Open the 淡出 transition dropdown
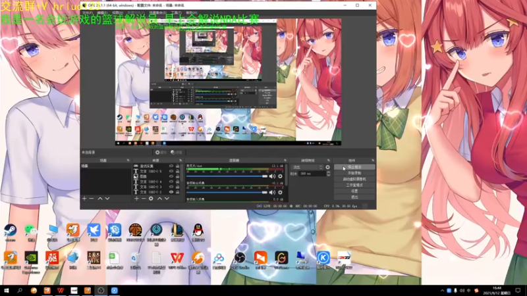 [x=307, y=167]
